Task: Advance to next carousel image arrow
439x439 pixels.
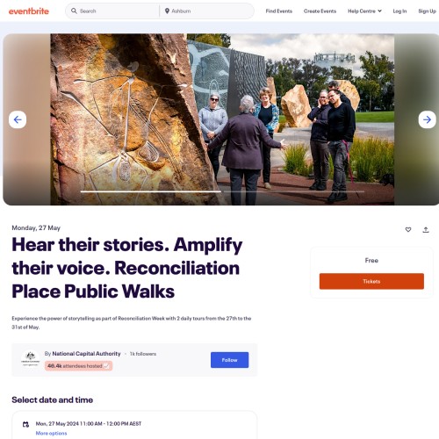Action: click(427, 119)
